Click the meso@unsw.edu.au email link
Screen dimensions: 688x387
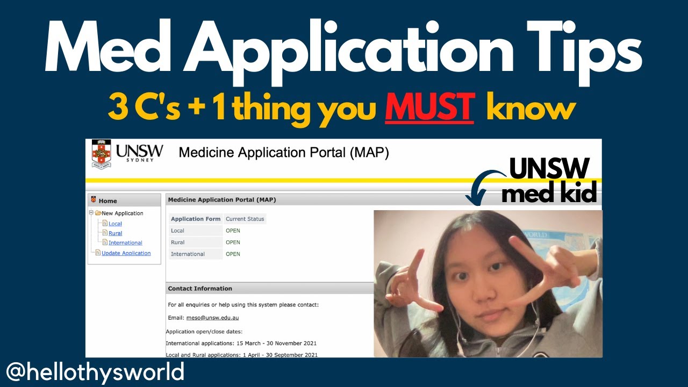click(212, 318)
